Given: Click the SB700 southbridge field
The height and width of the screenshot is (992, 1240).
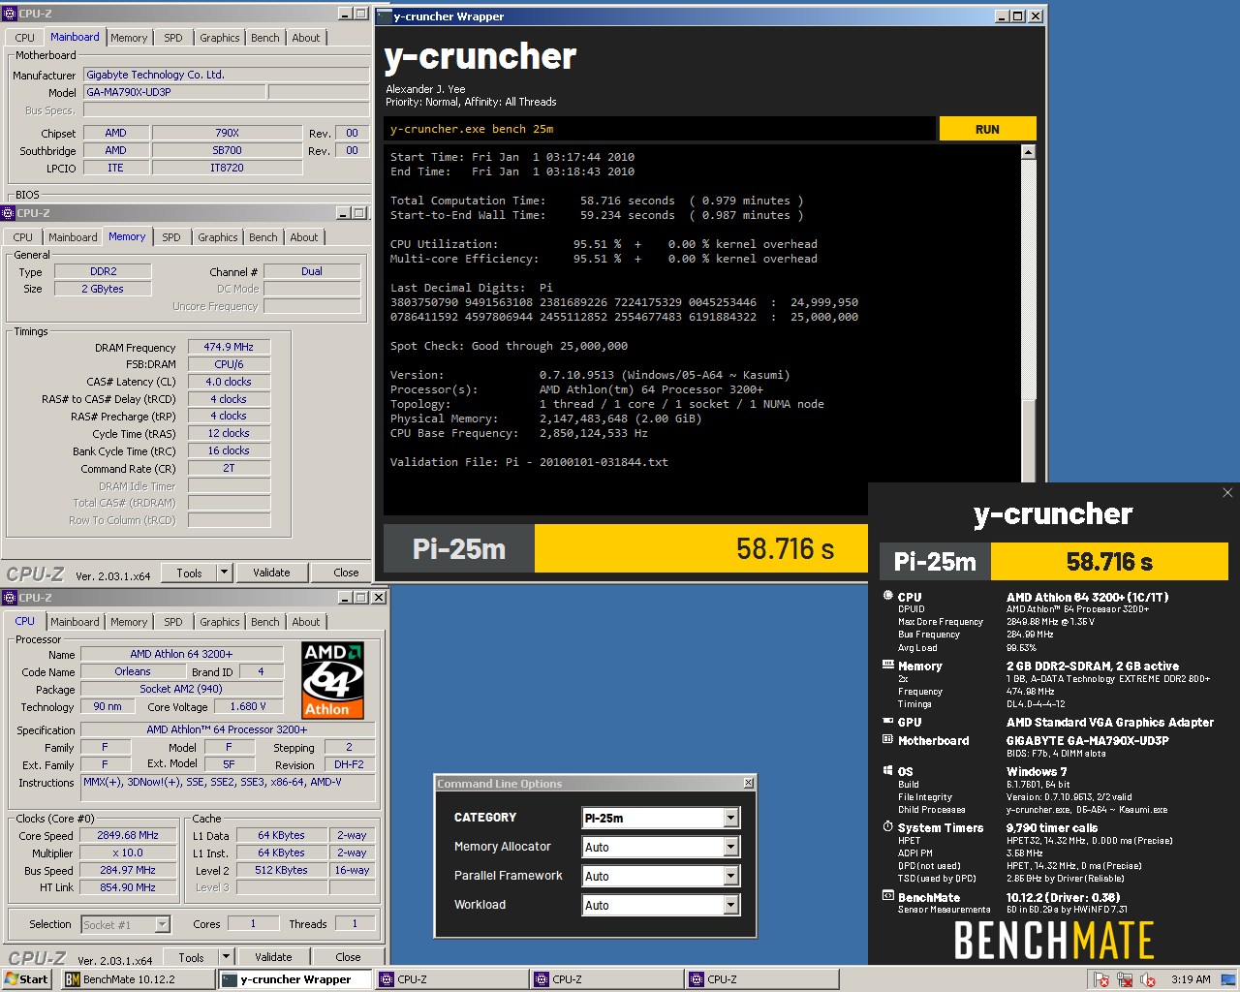Looking at the screenshot, I should (227, 150).
